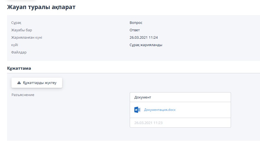The width and height of the screenshot is (260, 149).
Task: Select the Құжаттама section heading
Action: (19, 68)
